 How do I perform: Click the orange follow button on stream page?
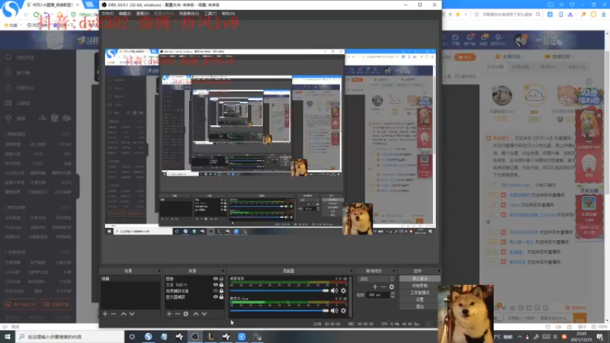coord(465,57)
